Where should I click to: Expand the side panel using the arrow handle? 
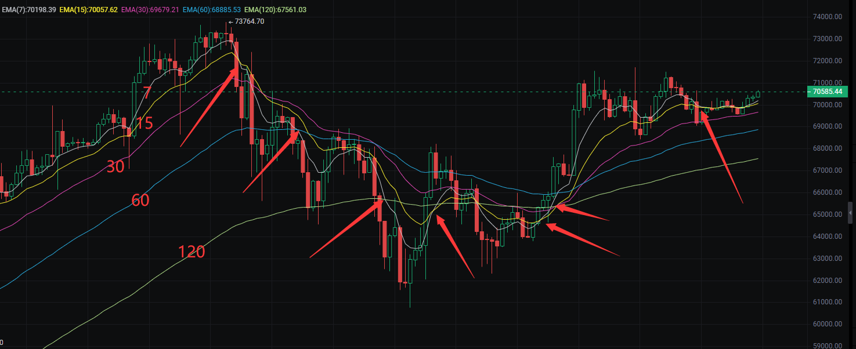851,213
